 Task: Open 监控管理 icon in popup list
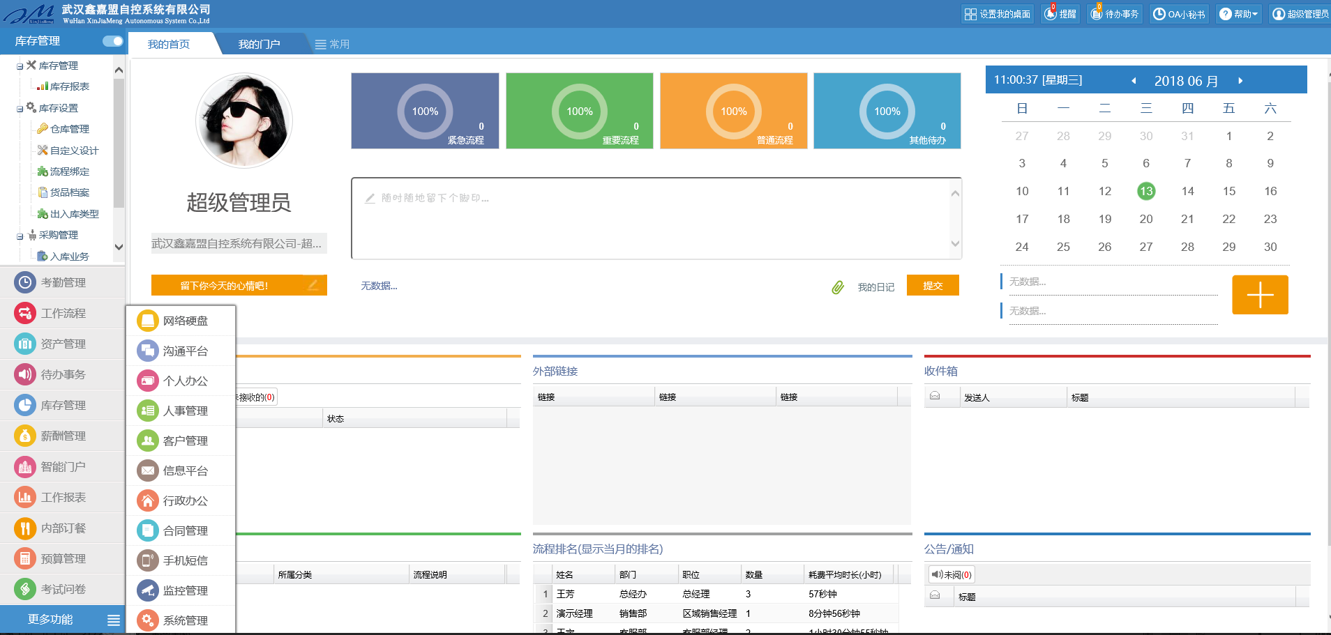click(x=147, y=590)
